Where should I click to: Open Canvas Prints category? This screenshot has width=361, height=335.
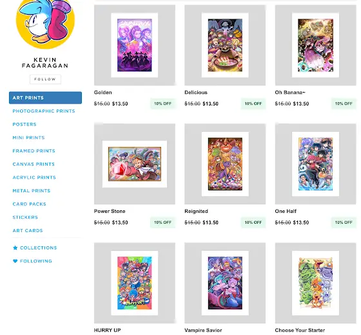[x=34, y=164]
